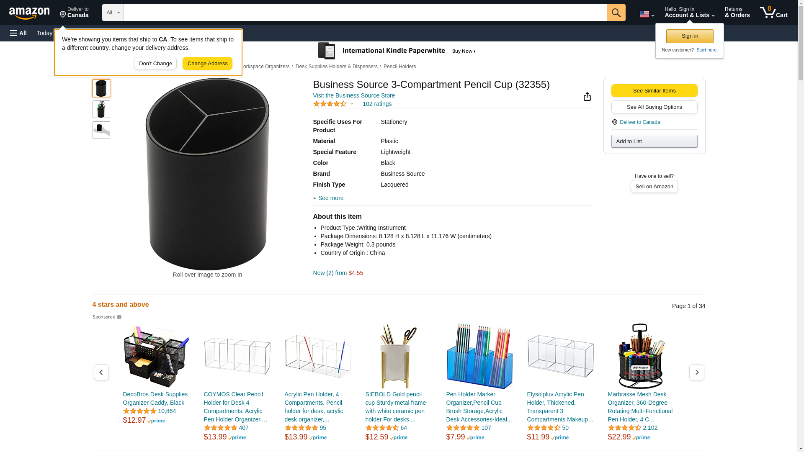This screenshot has width=804, height=452.
Task: Open the All search category dropdown
Action: click(x=113, y=13)
